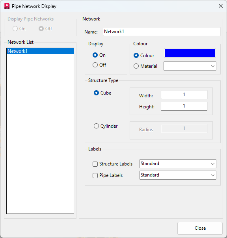
Task: Open the blue colour swatch picker
Action: 190,53
